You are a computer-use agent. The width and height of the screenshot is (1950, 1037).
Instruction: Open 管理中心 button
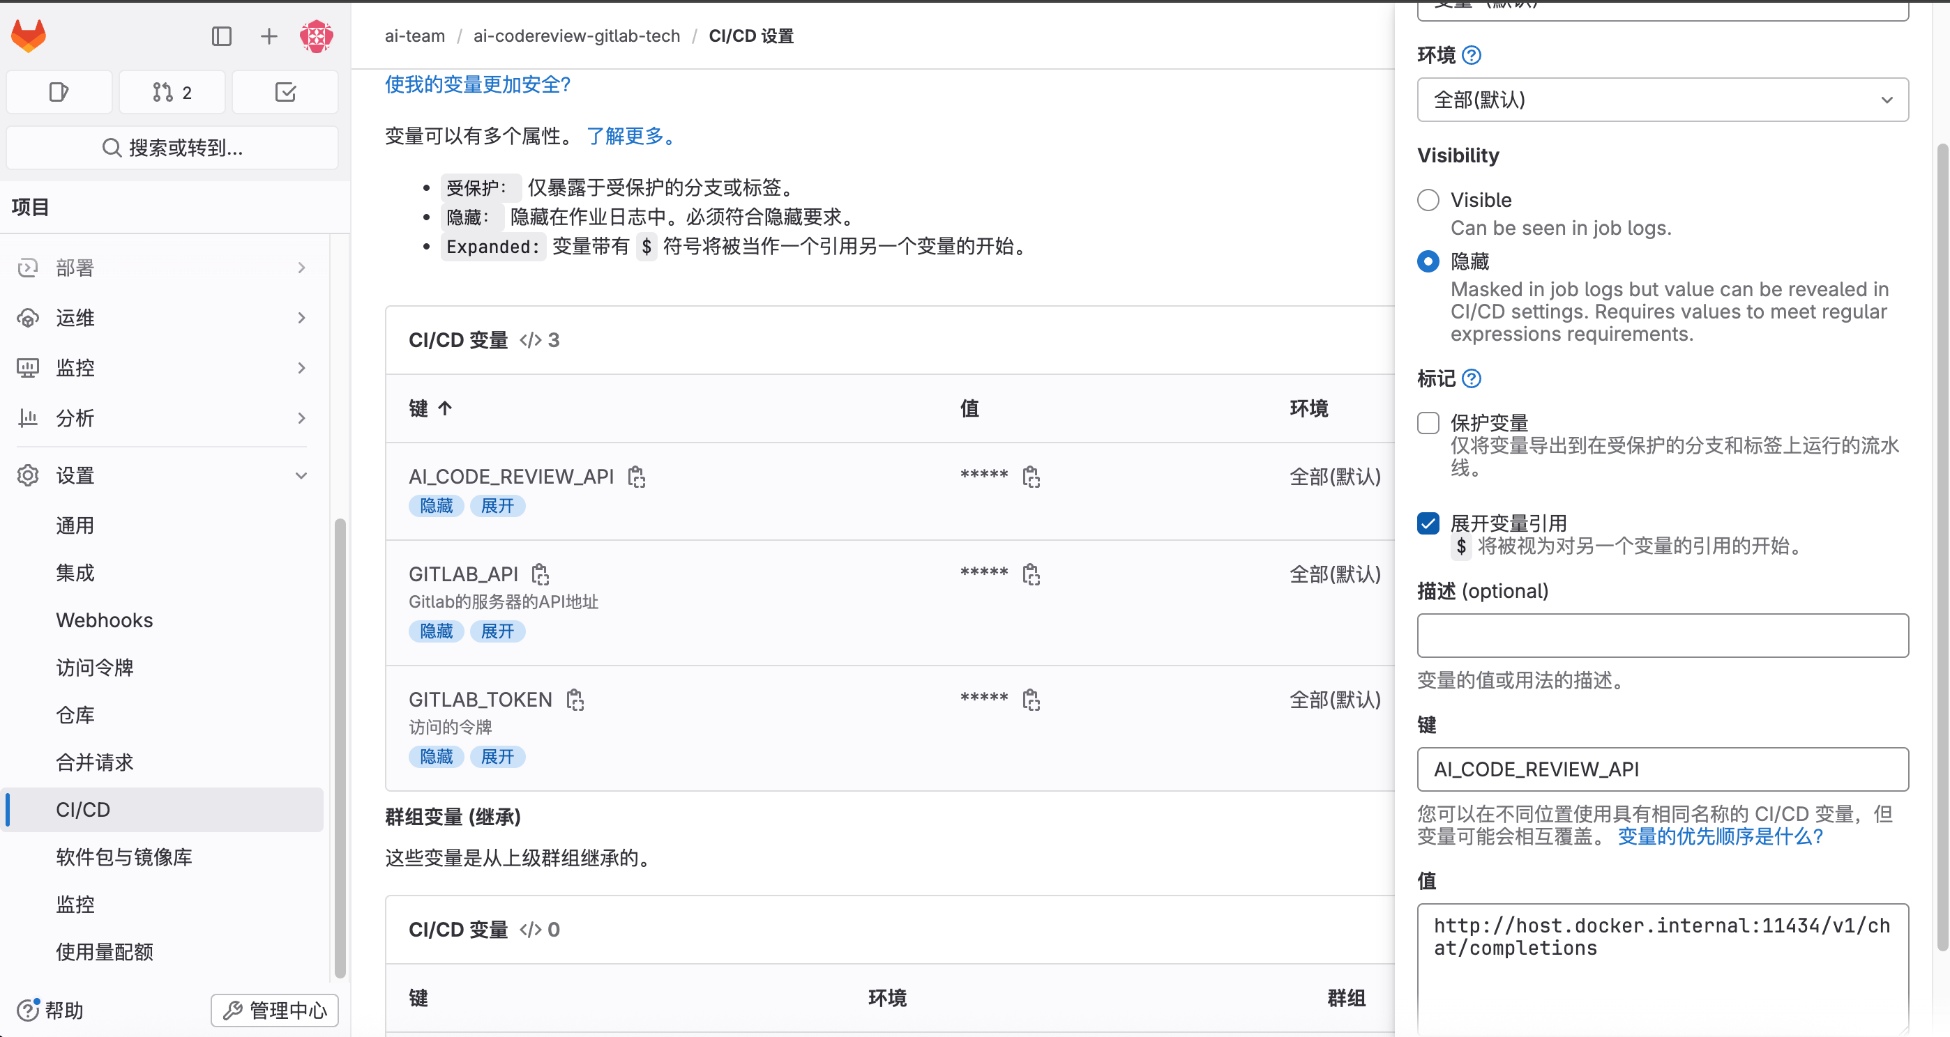274,1011
